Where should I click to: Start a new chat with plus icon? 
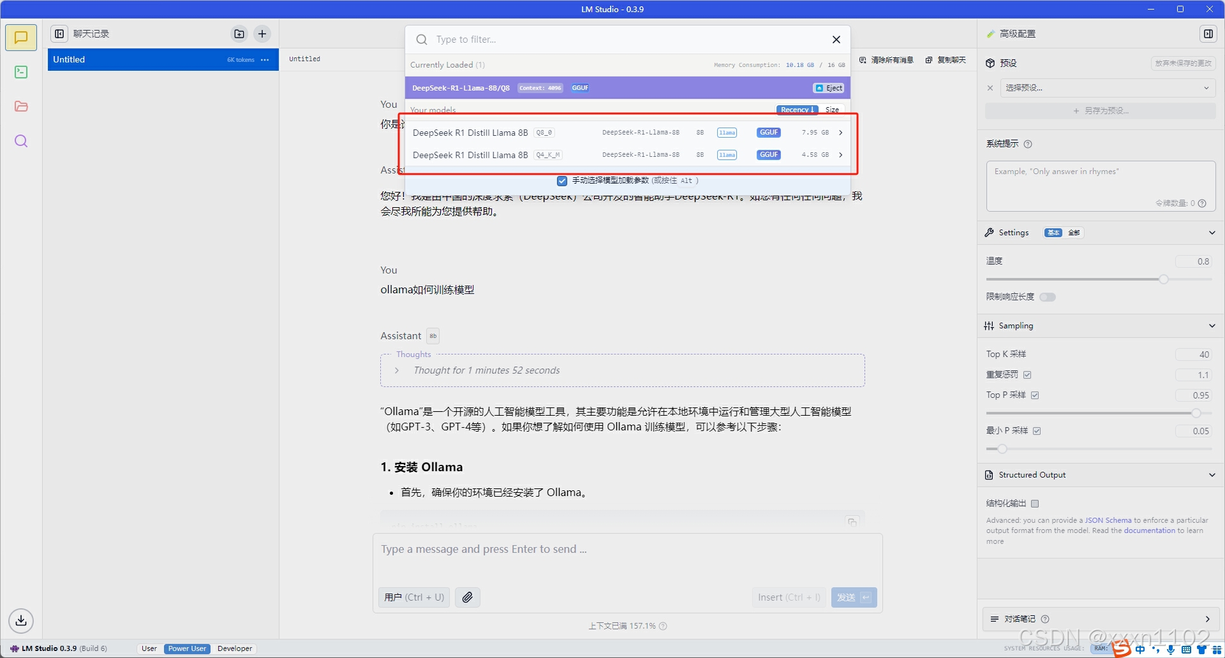tap(262, 34)
